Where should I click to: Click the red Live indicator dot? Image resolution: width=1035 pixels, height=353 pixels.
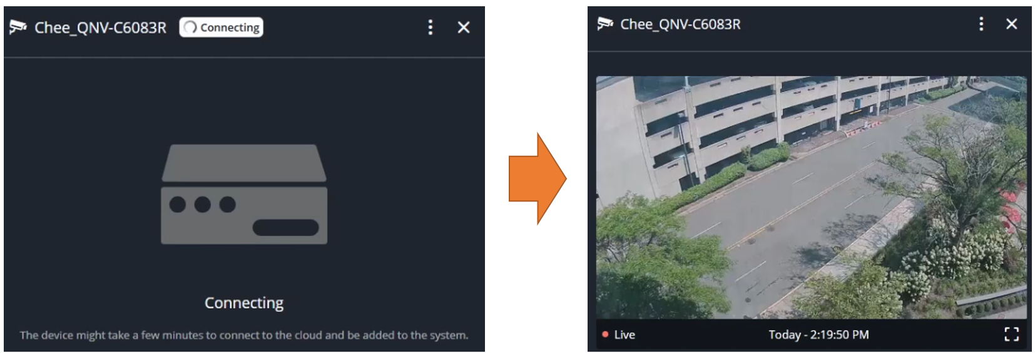pos(605,335)
